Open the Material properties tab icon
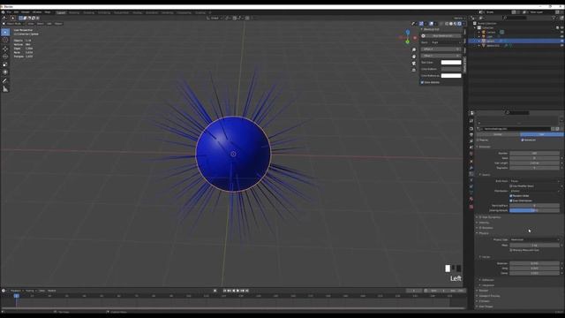 click(x=471, y=199)
